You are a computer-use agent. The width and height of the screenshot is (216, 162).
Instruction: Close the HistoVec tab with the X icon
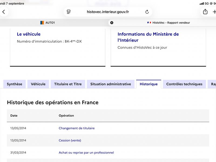coord(112,23)
